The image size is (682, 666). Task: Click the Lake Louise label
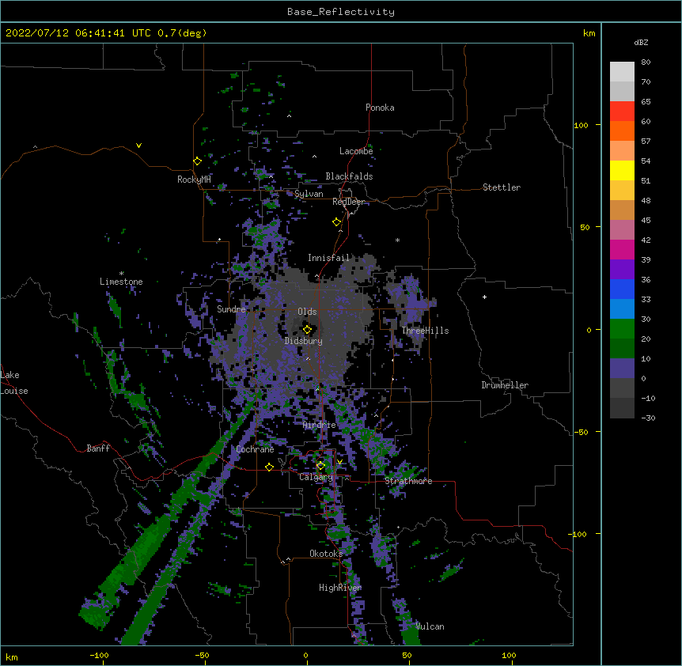[x=13, y=383]
